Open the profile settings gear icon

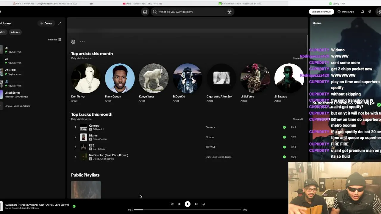click(73, 42)
